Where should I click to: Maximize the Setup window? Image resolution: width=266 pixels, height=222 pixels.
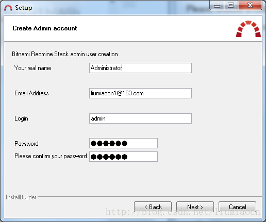(x=231, y=6)
